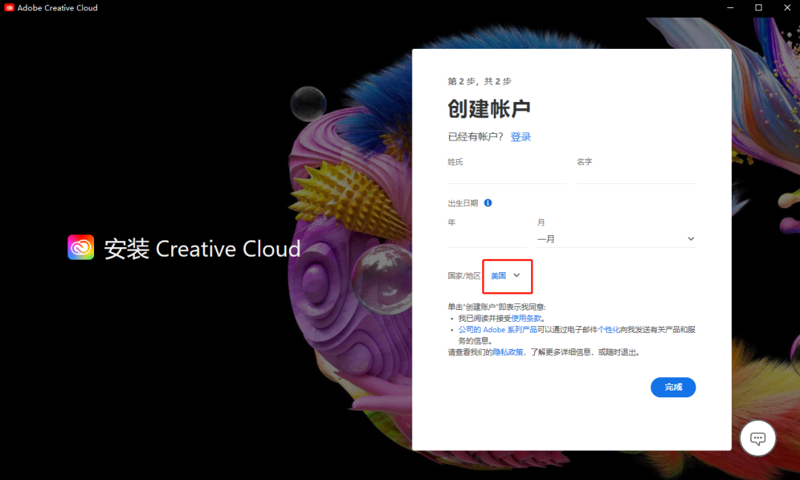Focus the 年 birth year field

[487, 239]
